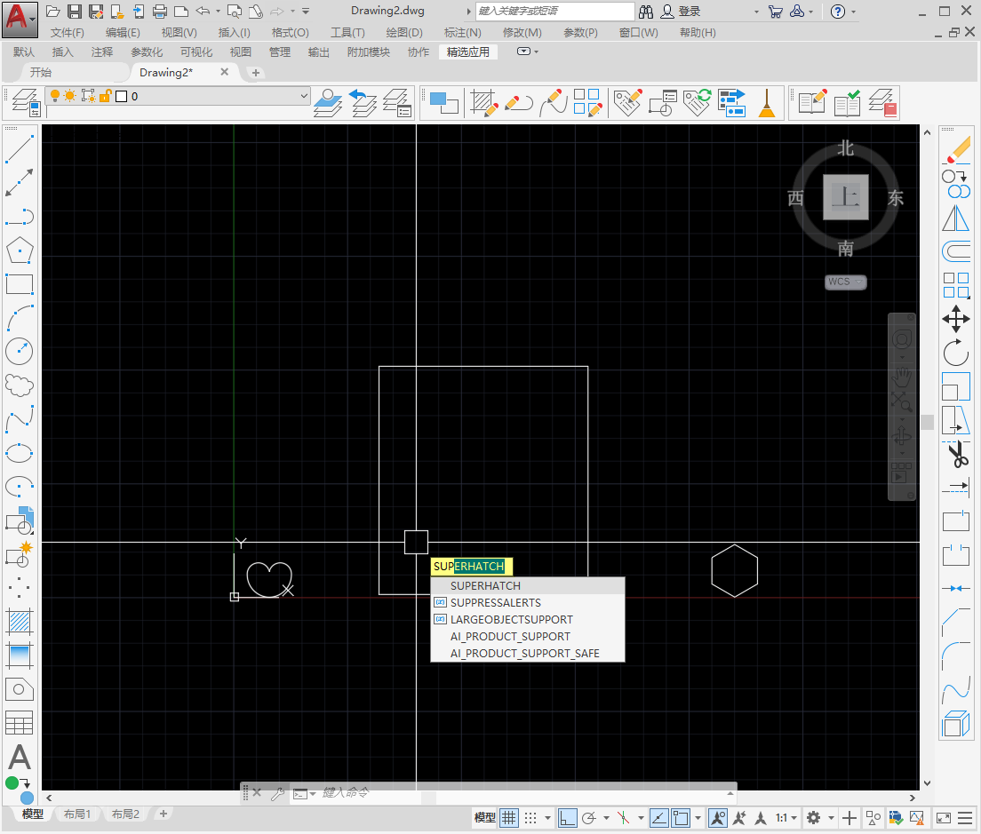Image resolution: width=981 pixels, height=834 pixels.
Task: Select the Arc tool
Action: (20, 318)
